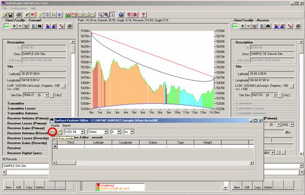Click the Type column header in the editor table
This screenshot has width=305, height=195.
coord(181,143)
